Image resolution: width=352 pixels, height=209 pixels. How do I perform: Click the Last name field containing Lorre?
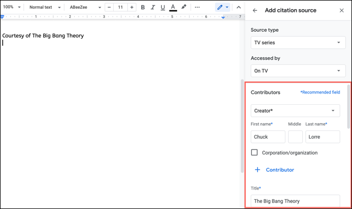point(323,137)
